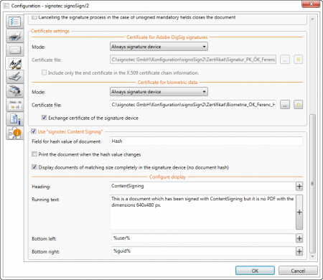Open the date and file settings tab

[x=14, y=105]
